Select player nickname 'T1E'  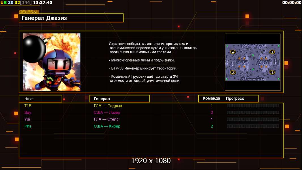tap(28, 106)
